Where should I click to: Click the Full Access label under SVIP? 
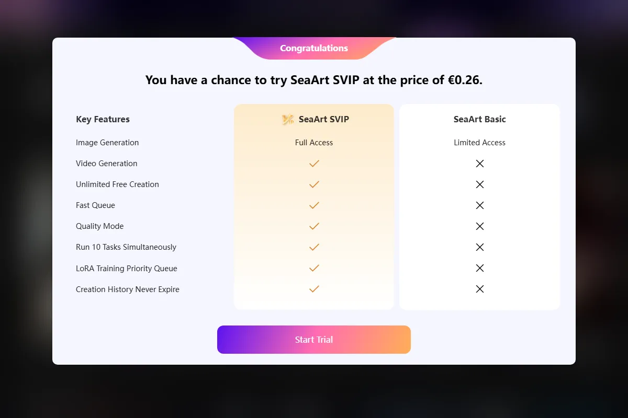click(x=314, y=143)
